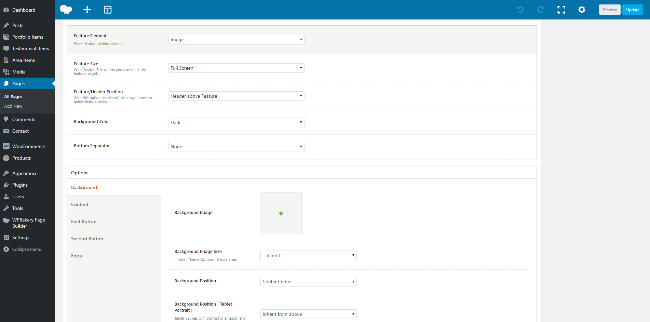Click the WPBakery cloud logo icon

click(x=66, y=10)
